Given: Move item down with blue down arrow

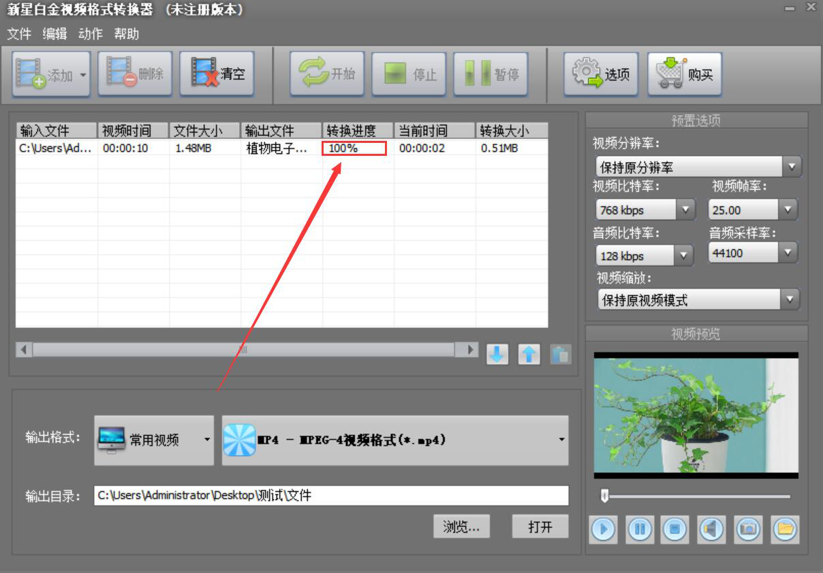Looking at the screenshot, I should 497,354.
